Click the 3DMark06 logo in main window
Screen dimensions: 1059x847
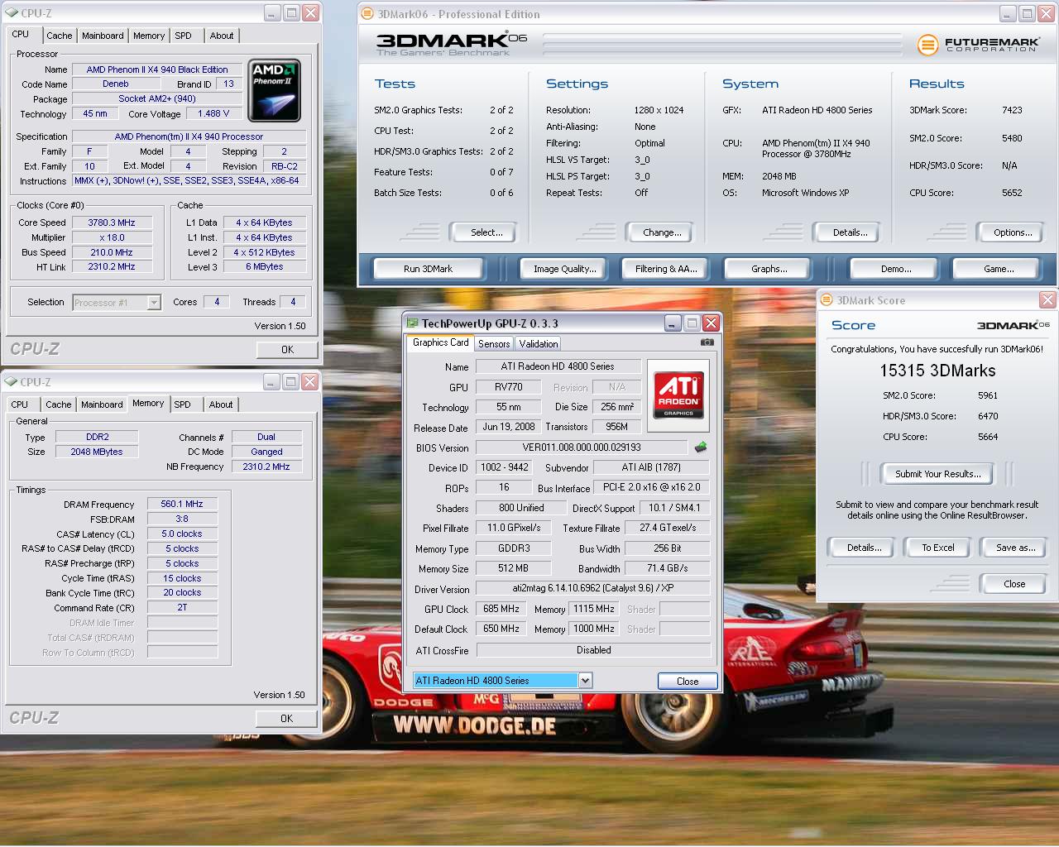click(x=451, y=45)
